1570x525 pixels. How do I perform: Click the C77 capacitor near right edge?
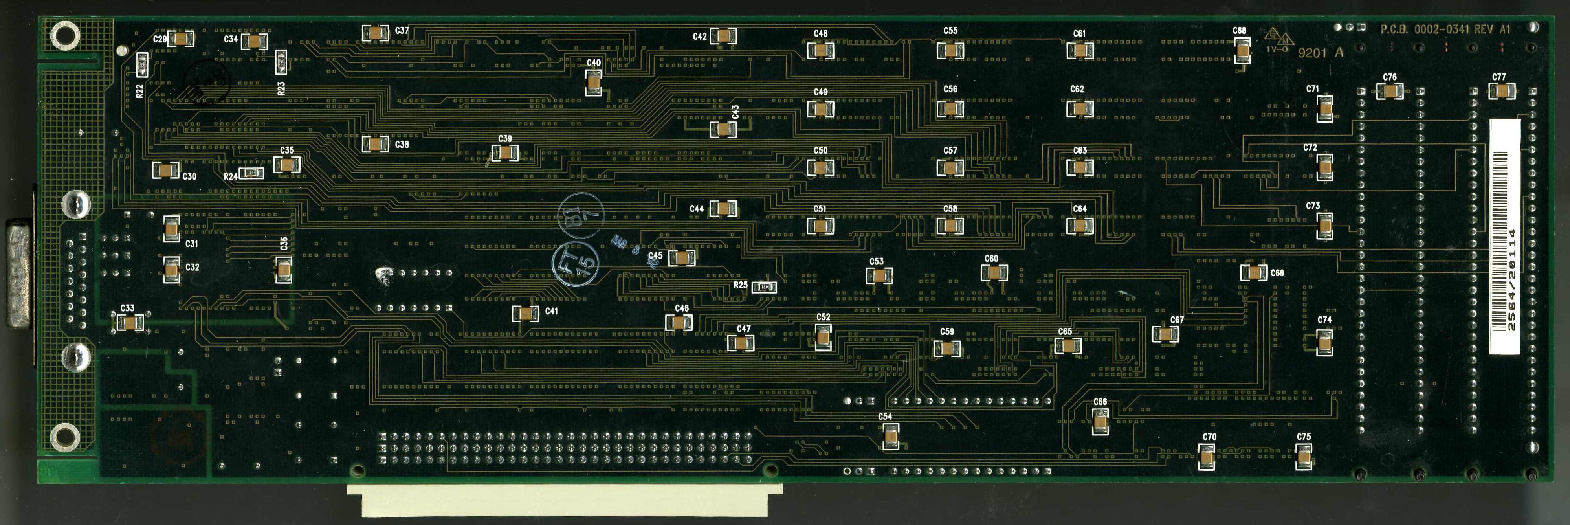pos(1502,92)
